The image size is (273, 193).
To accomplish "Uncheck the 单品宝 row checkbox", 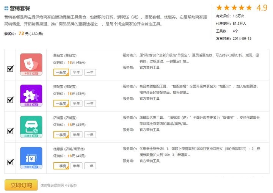I will coord(10,69).
